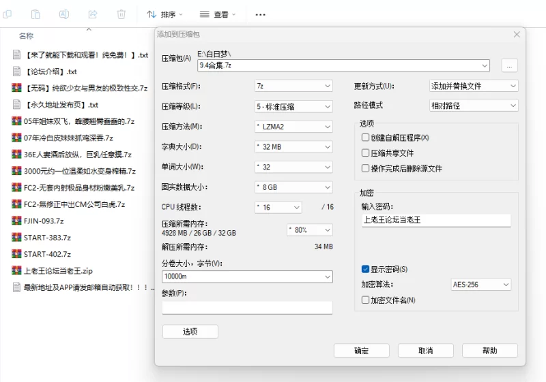The height and width of the screenshot is (382, 546).
Task: Click the archive icon of 上老王论坛当老王.zip
Action: point(16,270)
